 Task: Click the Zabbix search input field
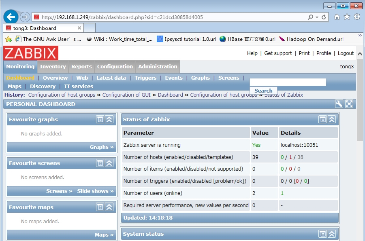(x=288, y=82)
